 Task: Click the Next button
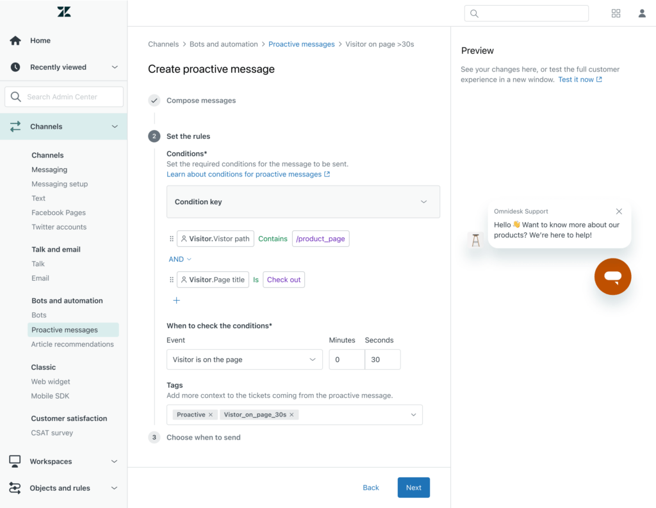414,488
